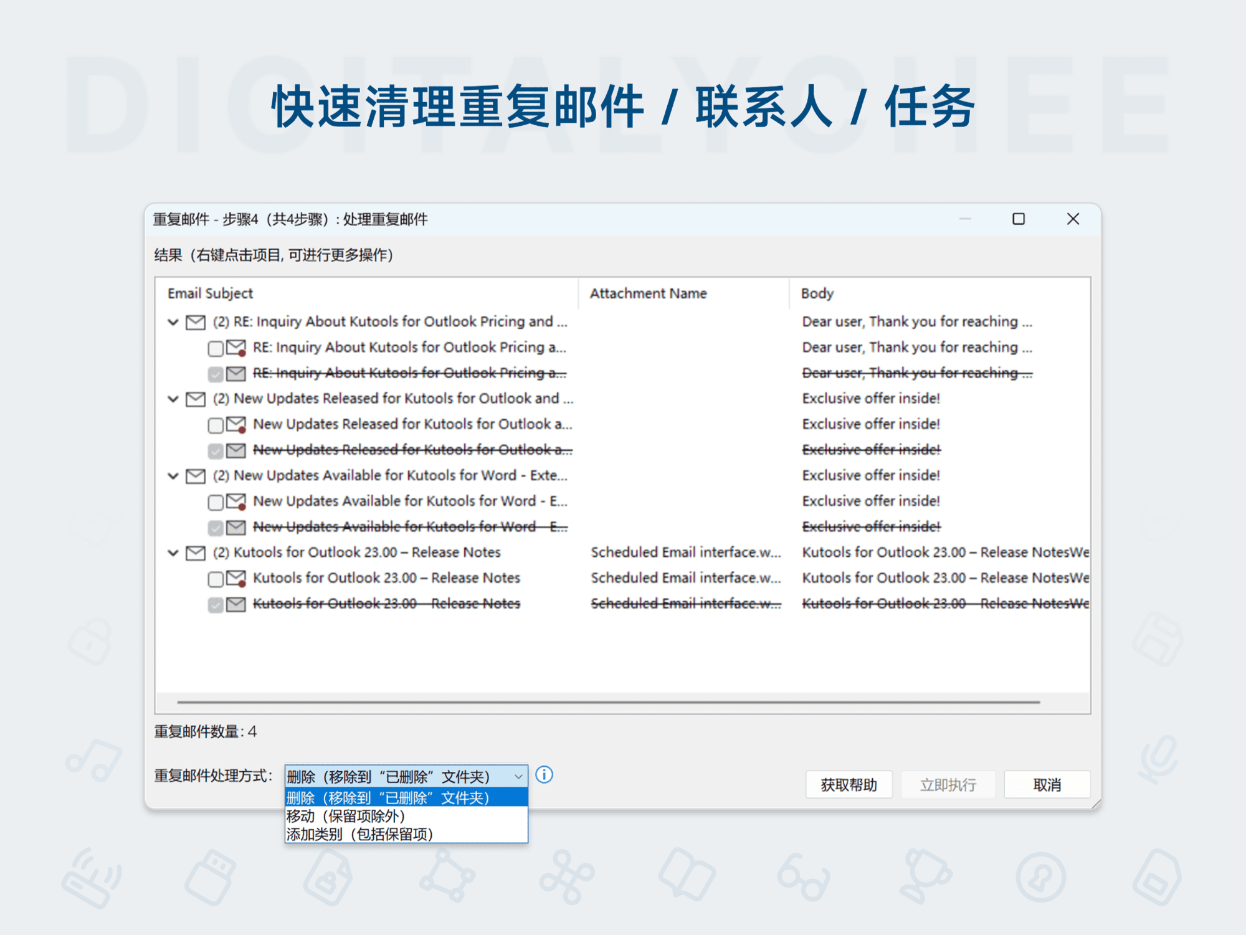Click envelope icon of New Updates Released group row
The image size is (1246, 935).
tap(196, 399)
